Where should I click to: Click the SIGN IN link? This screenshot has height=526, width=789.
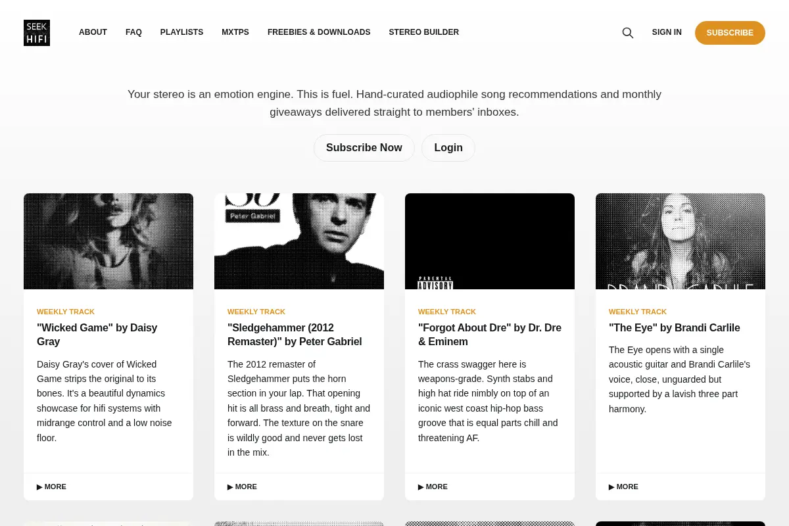[667, 32]
